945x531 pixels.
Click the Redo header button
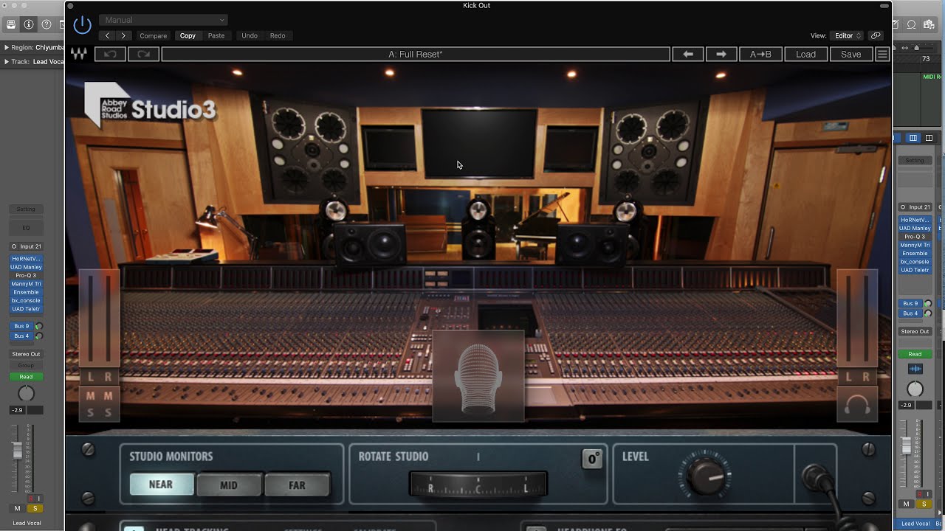278,35
